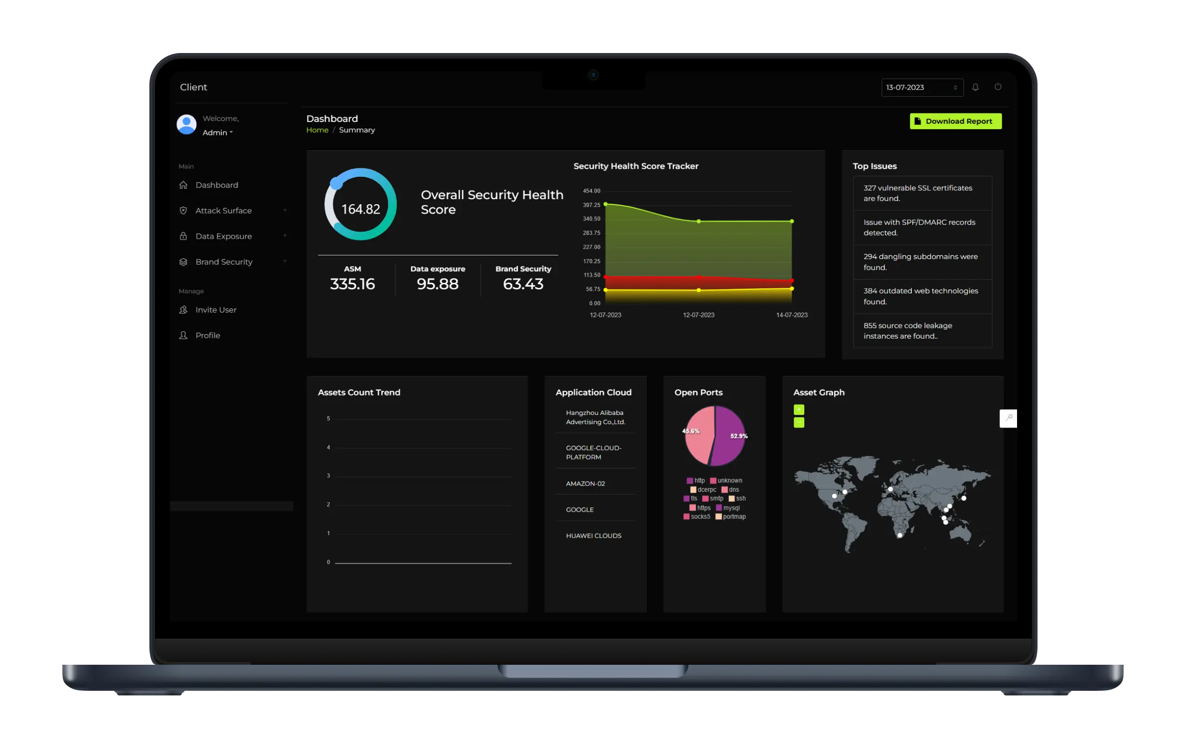Click the Brand Security layers icon
Image resolution: width=1186 pixels, height=748 pixels.
[183, 262]
